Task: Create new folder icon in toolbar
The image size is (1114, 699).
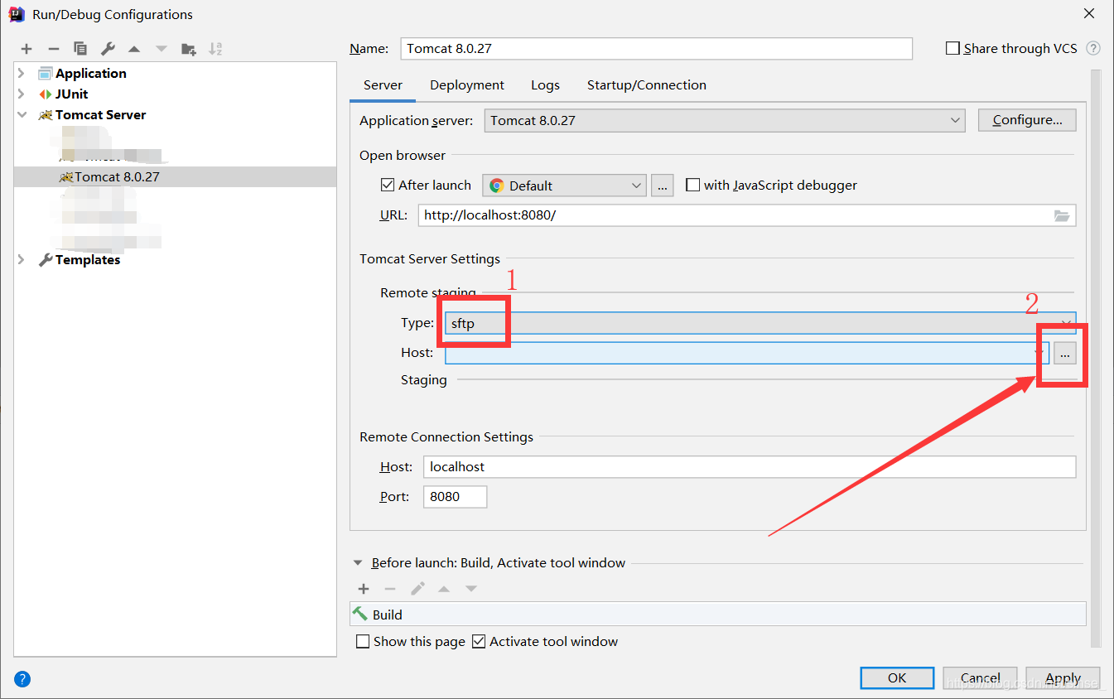Action: coord(189,49)
